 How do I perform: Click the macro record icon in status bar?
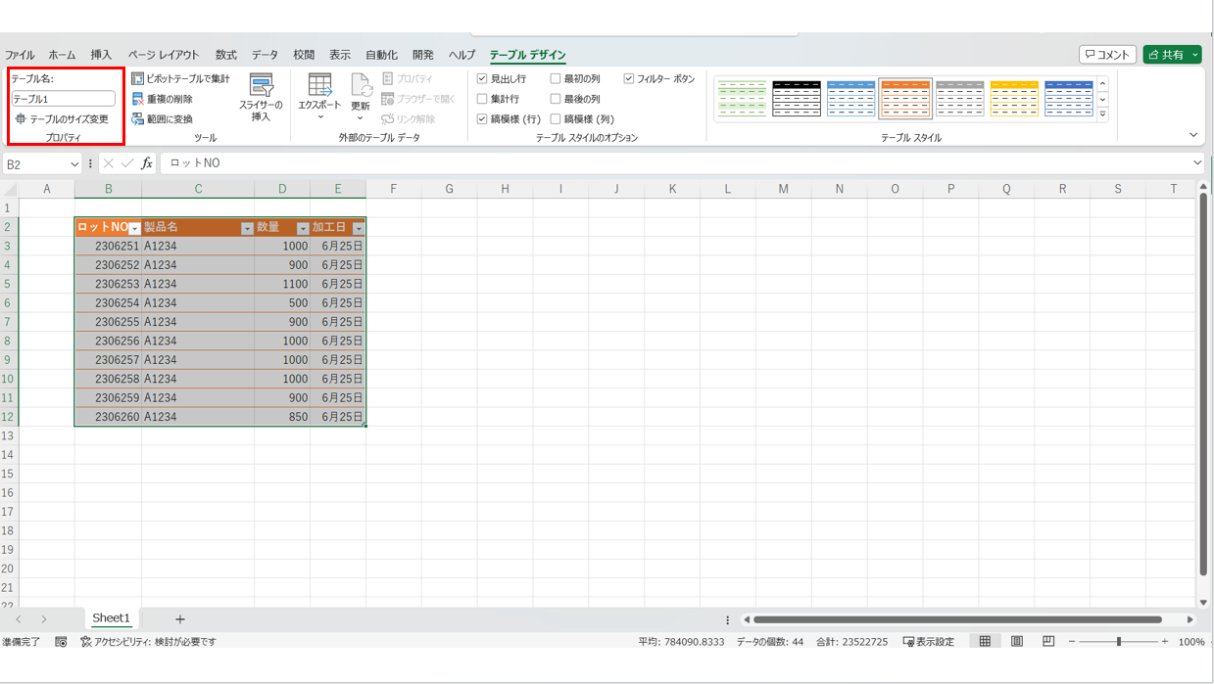(x=61, y=642)
